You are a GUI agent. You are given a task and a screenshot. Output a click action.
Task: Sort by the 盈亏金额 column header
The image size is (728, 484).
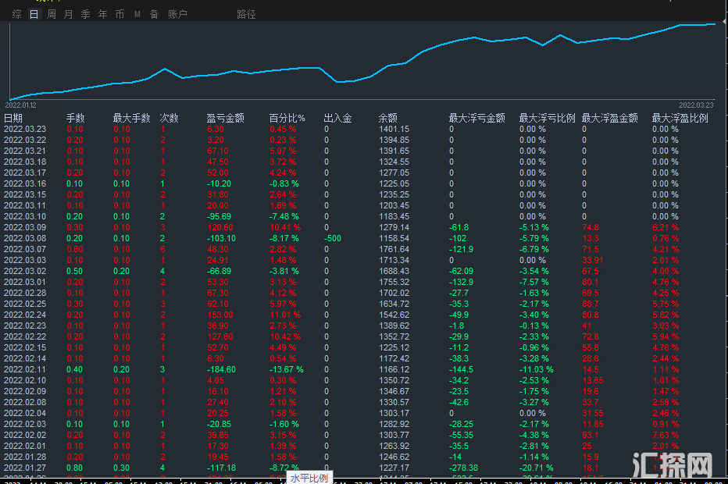(225, 119)
